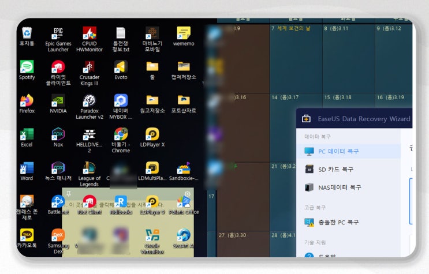Launch Samsung DeX shortcut
Viewport: 429px width, 274px height.
pos(58,241)
